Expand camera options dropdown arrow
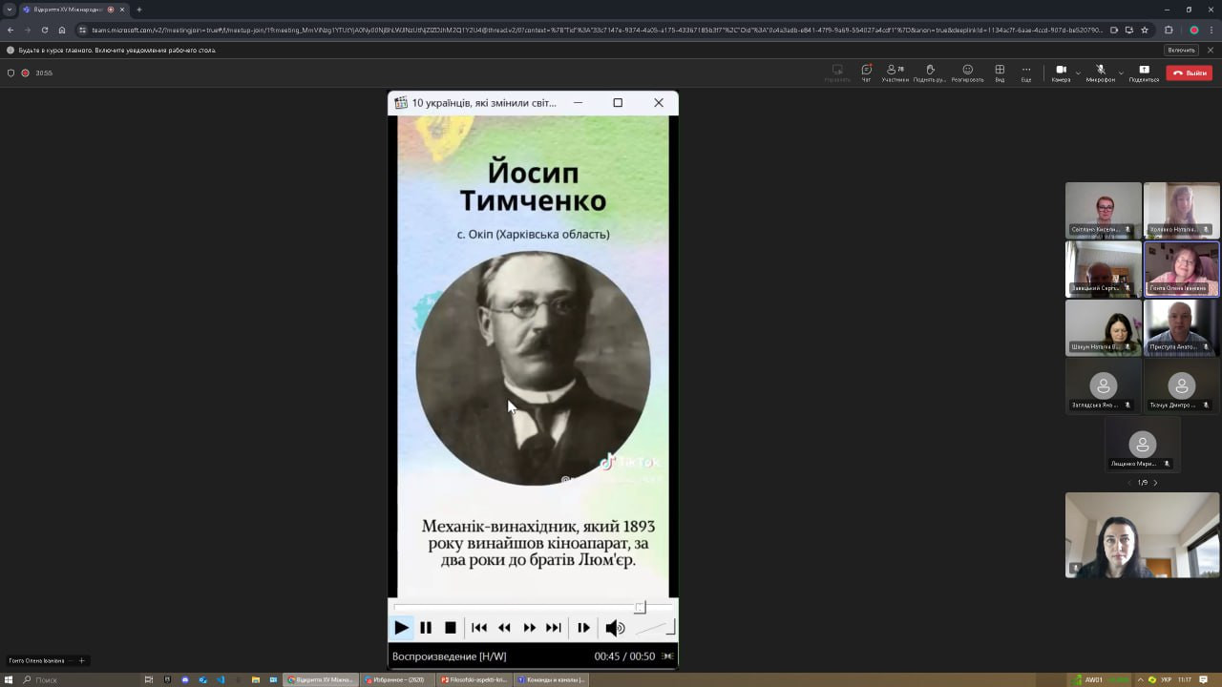Screen dimensions: 1222x687 click(x=1078, y=73)
